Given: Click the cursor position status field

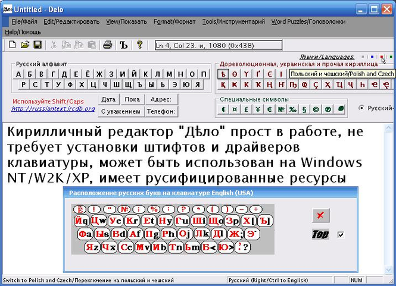Looking at the screenshot, I should tap(219, 45).
